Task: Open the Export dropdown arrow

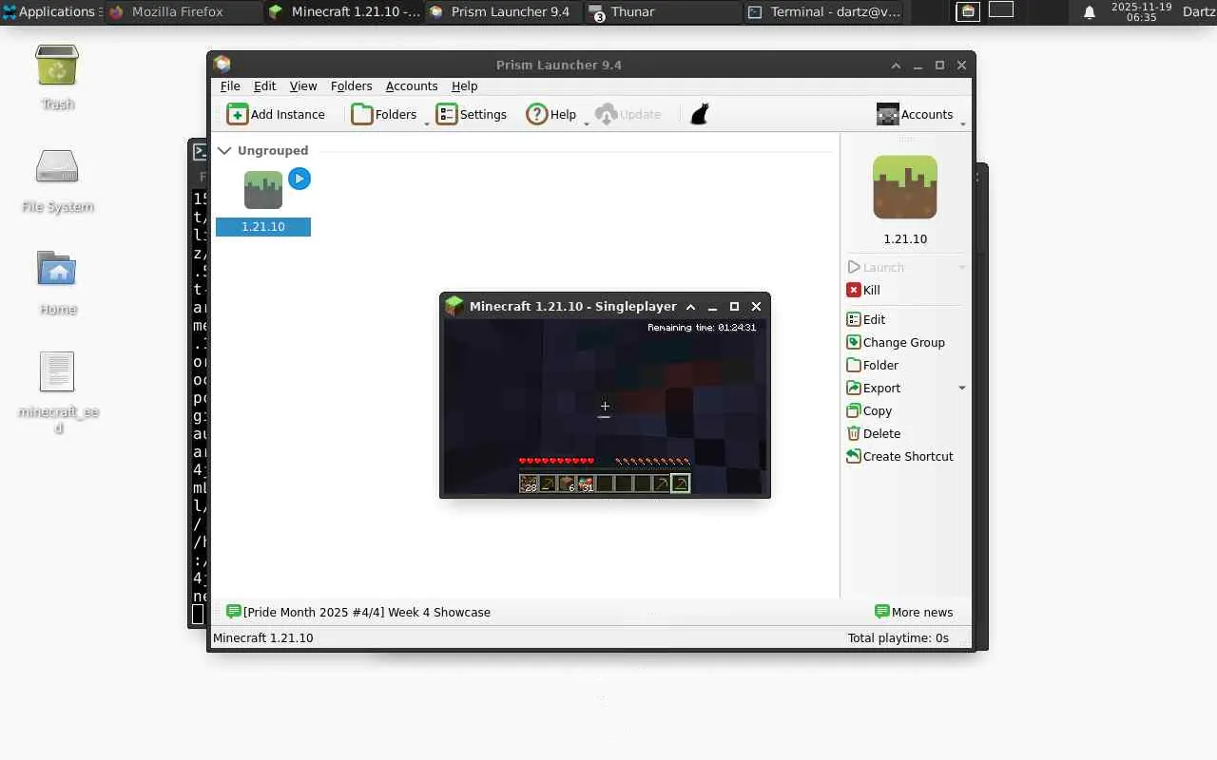Action: (961, 388)
